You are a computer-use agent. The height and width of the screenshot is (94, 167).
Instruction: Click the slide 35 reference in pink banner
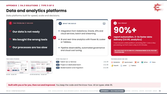coord(109,85)
